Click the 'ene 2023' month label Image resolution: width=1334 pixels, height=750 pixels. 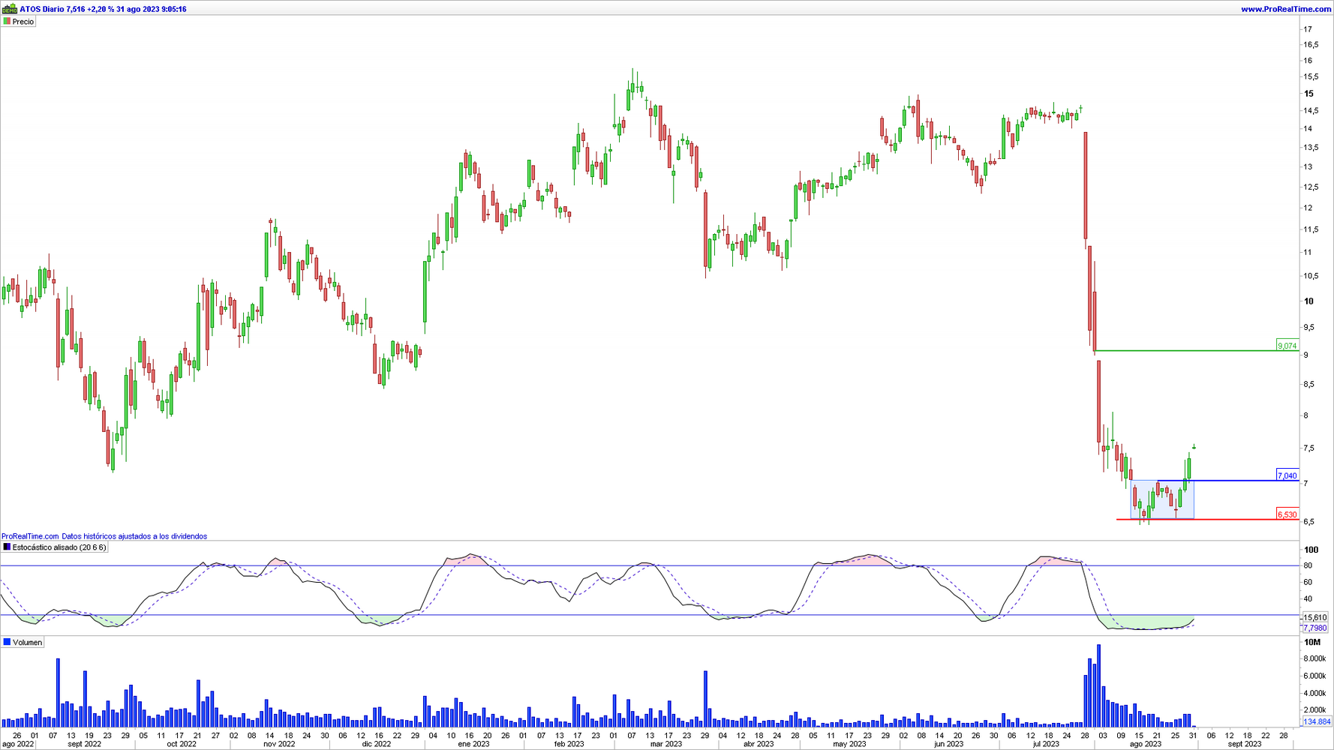pos(473,744)
